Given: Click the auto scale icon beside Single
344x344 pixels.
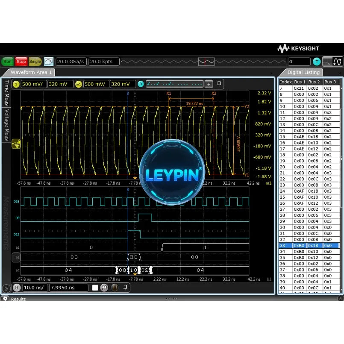Looking at the screenshot, I should pos(48,62).
